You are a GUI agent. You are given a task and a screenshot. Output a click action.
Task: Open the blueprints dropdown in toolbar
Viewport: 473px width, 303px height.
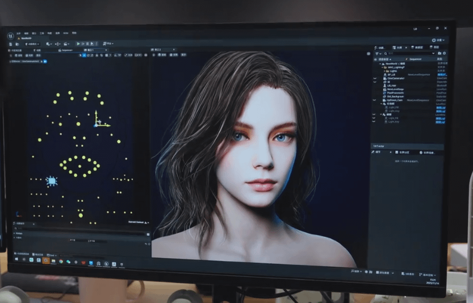pyautogui.click(x=57, y=44)
